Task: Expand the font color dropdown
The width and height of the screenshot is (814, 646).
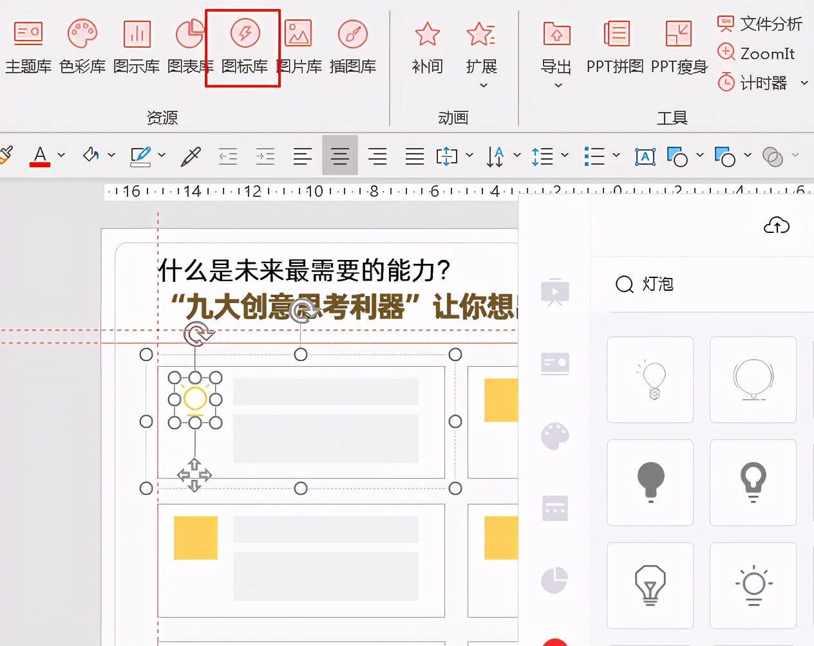Action: (61, 156)
